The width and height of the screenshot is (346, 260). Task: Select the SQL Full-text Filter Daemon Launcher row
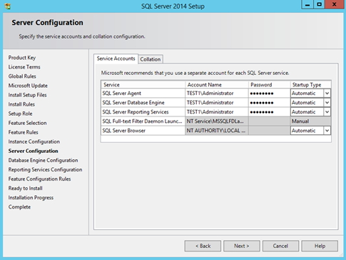coord(216,121)
